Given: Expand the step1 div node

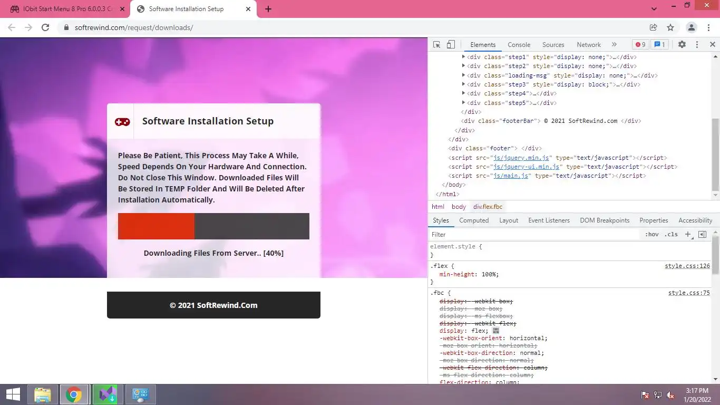Looking at the screenshot, I should [x=464, y=57].
